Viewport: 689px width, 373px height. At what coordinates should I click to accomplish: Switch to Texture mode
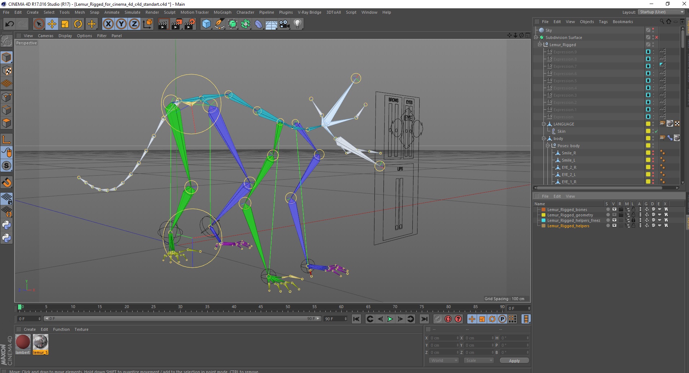coord(6,71)
